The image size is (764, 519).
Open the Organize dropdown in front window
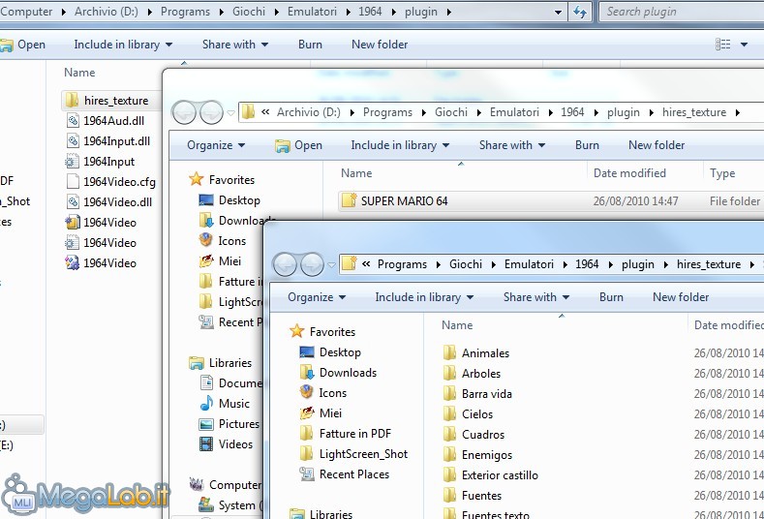(317, 297)
